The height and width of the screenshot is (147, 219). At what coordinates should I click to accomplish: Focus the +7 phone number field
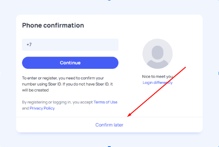coord(70,45)
